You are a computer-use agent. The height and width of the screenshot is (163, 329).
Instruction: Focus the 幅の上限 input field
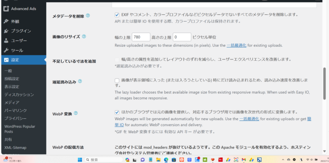[141, 37]
